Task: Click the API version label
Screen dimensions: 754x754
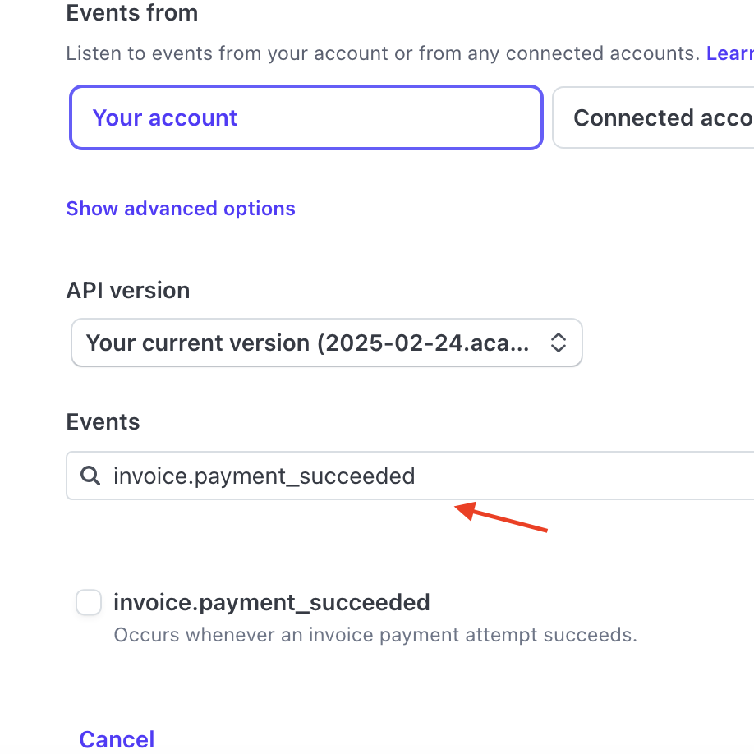Action: click(128, 291)
